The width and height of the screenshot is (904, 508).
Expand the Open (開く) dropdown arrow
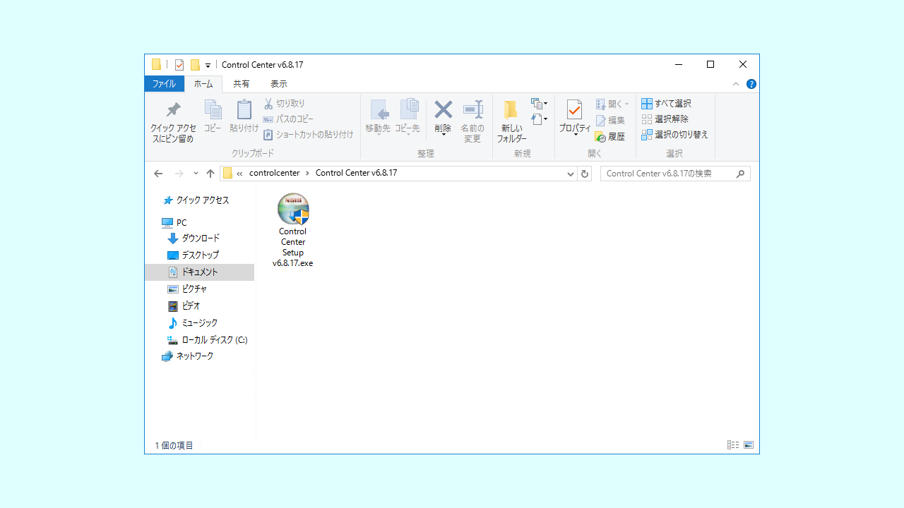pos(626,104)
